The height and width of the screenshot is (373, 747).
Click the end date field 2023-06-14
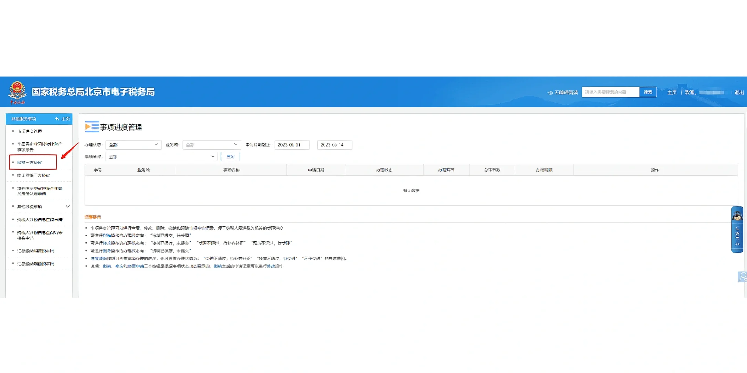tap(334, 145)
